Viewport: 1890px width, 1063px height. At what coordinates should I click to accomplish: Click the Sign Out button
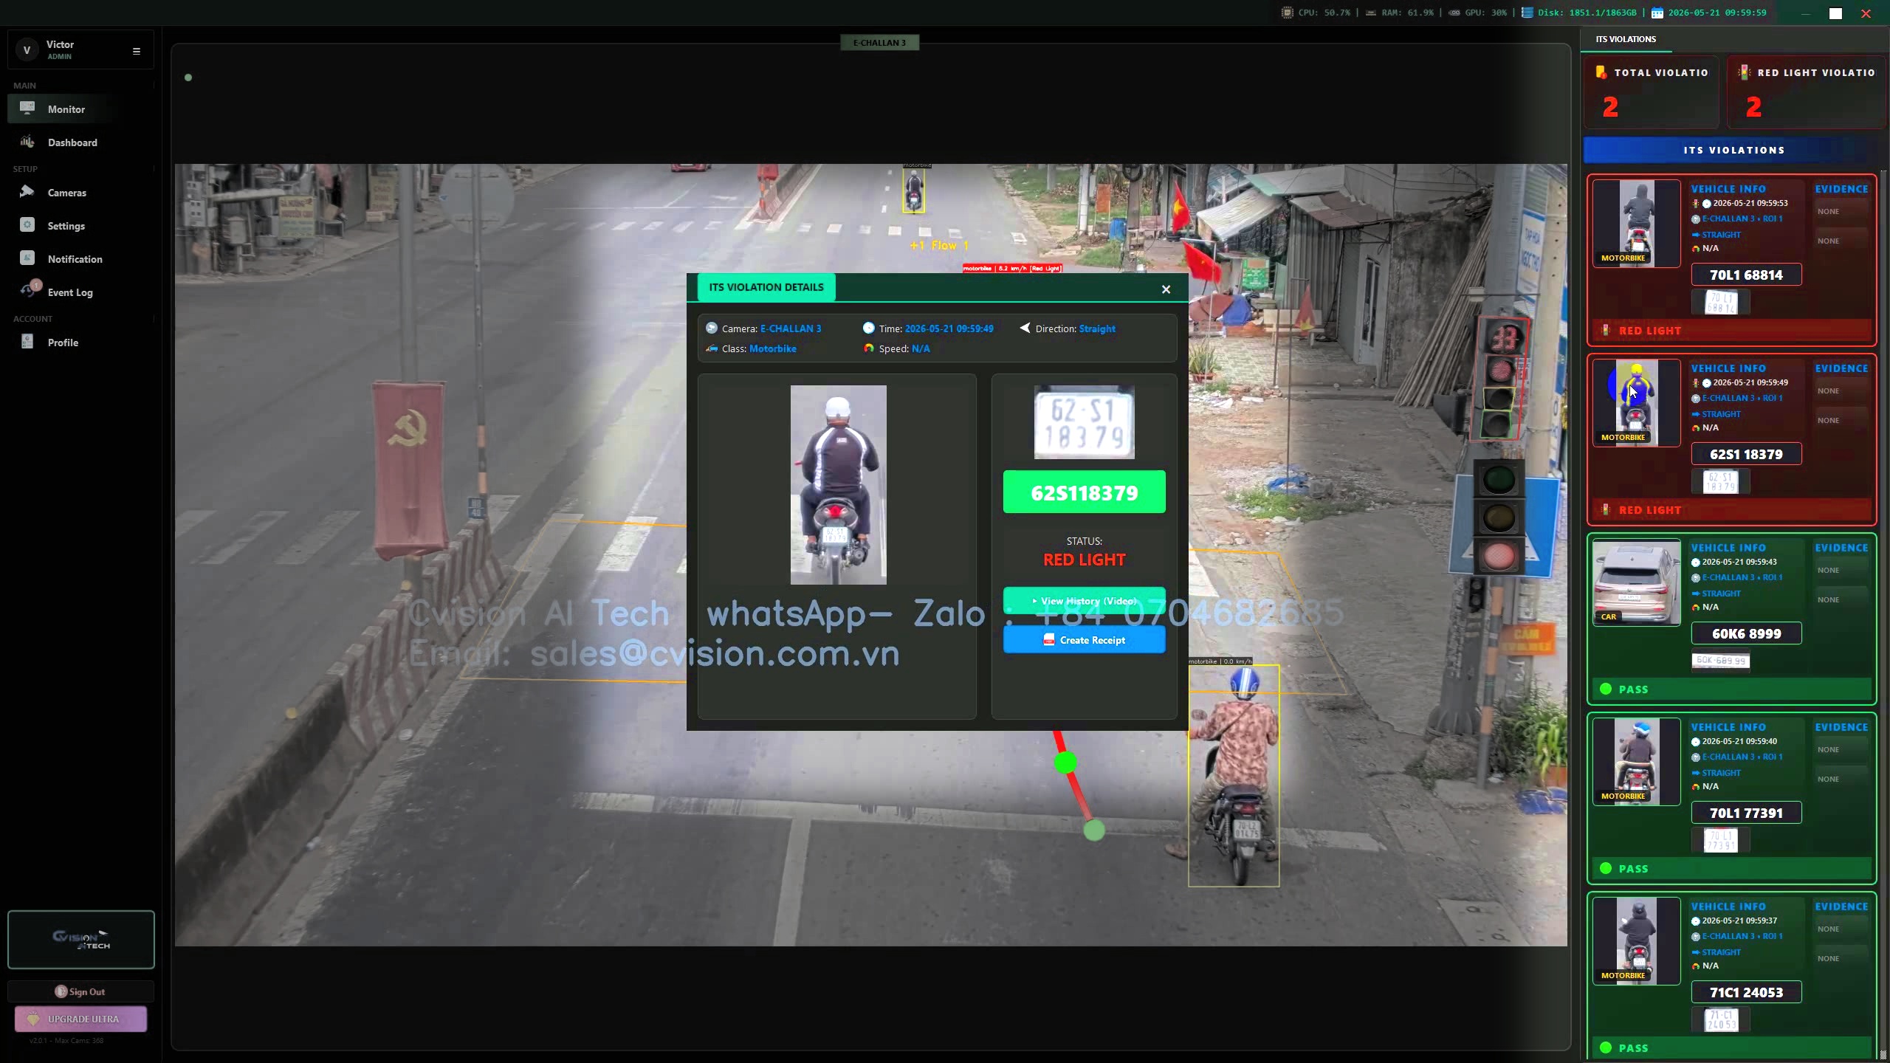[80, 991]
